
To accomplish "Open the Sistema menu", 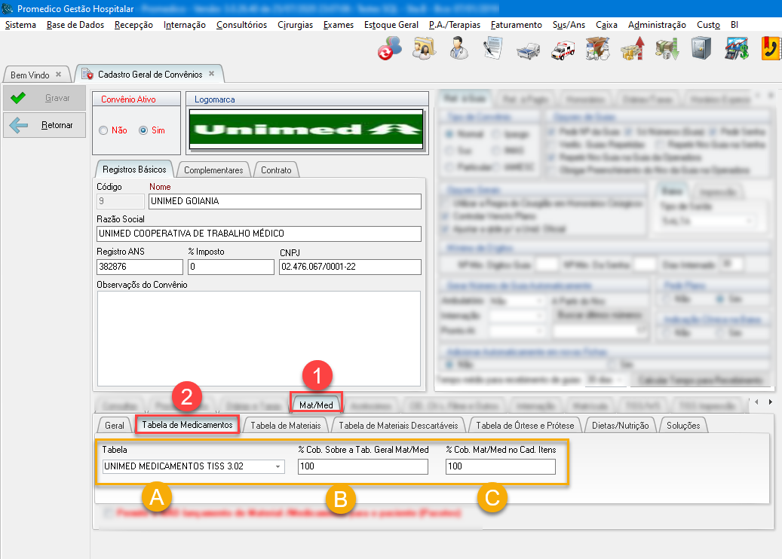I will click(20, 25).
